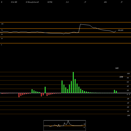The image size is (131, 131).
Task: Click the mini chart scale label 10
Action: click(x=84, y=124)
